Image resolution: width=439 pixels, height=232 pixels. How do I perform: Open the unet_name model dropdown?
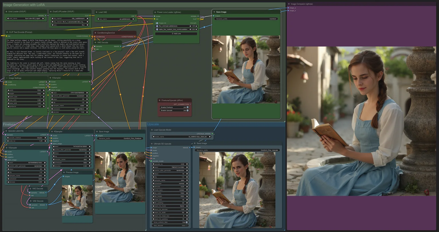[x=26, y=18]
